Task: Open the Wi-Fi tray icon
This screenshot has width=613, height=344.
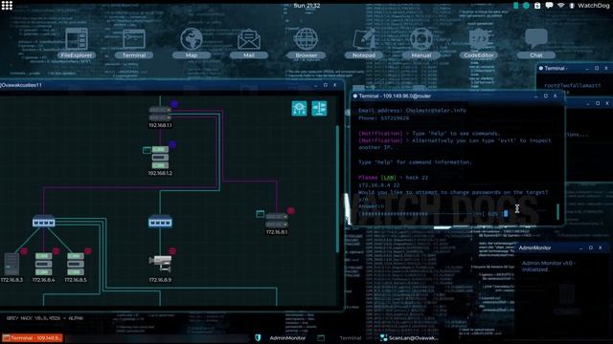Action: tap(560, 6)
